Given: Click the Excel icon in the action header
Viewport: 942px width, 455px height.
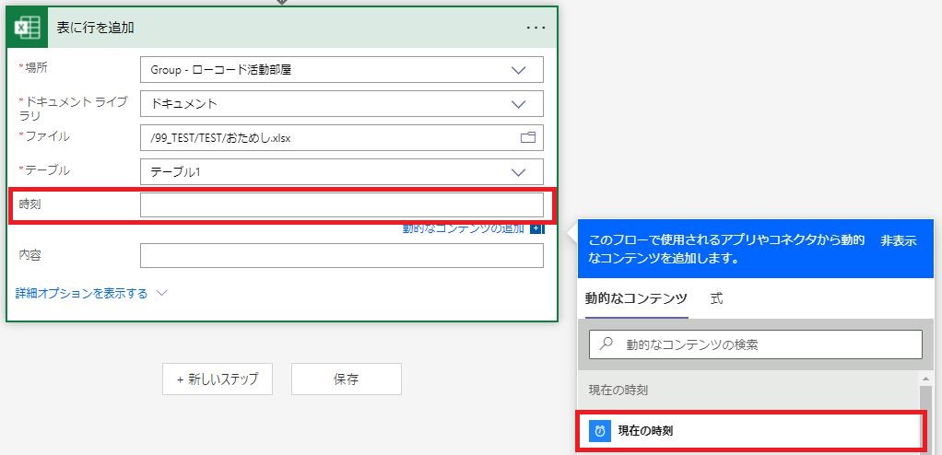Looking at the screenshot, I should pos(27,28).
